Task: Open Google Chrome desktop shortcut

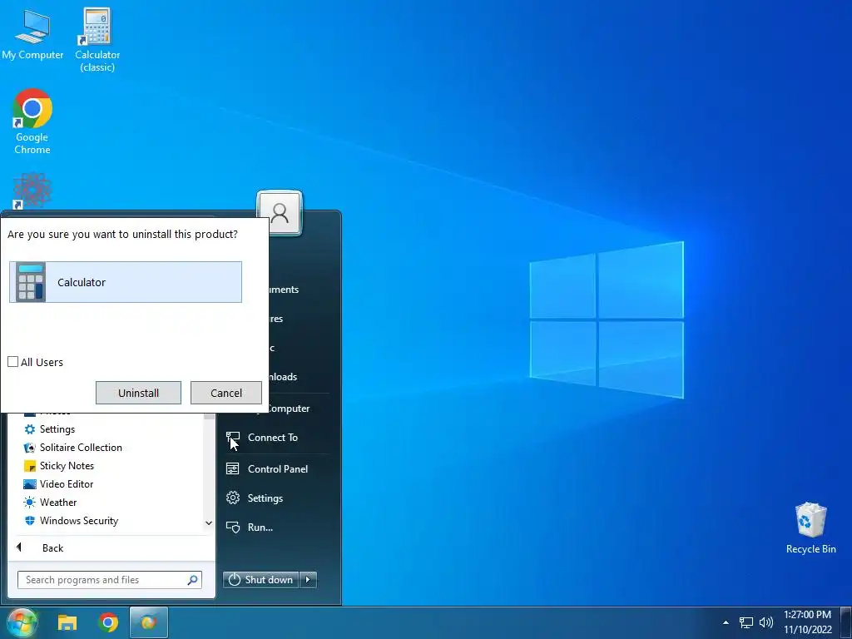Action: 32,121
